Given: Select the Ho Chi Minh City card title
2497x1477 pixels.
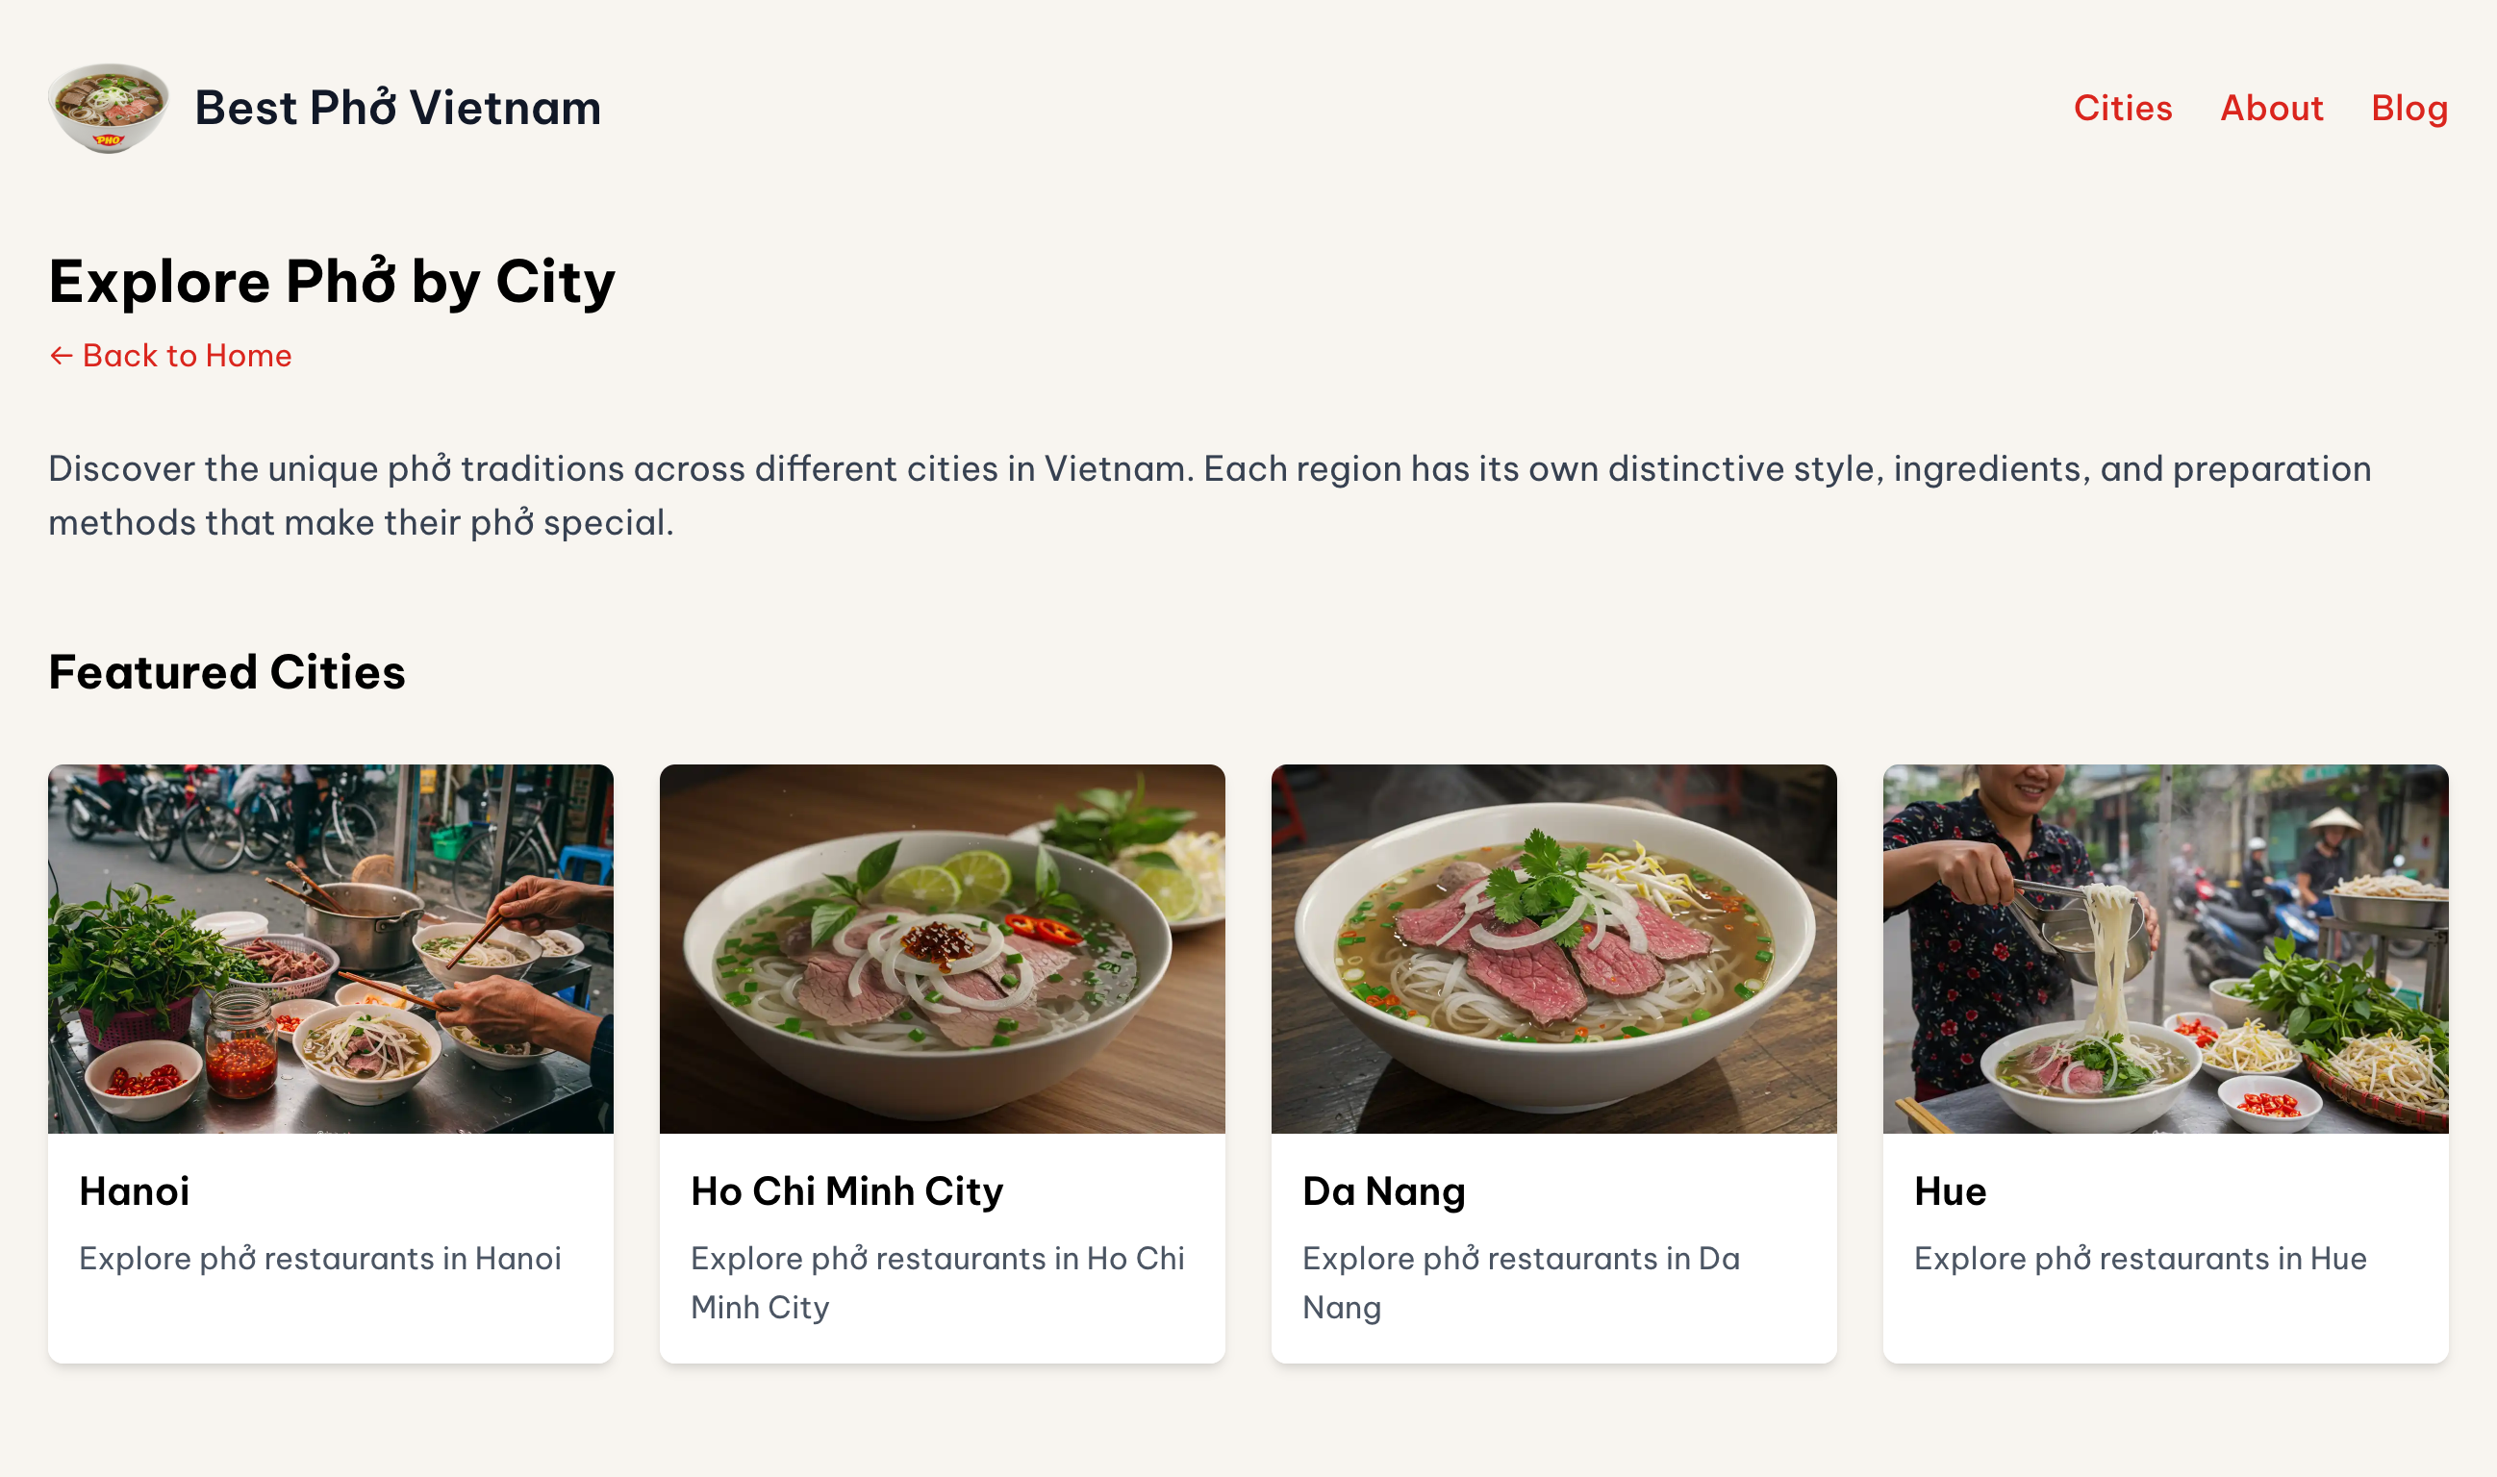Looking at the screenshot, I should [847, 1191].
